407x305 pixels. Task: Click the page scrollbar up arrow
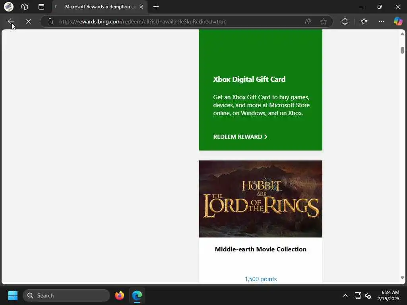[402, 34]
